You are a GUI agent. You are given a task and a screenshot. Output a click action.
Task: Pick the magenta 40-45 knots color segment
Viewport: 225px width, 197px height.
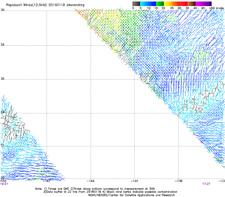point(199,4)
